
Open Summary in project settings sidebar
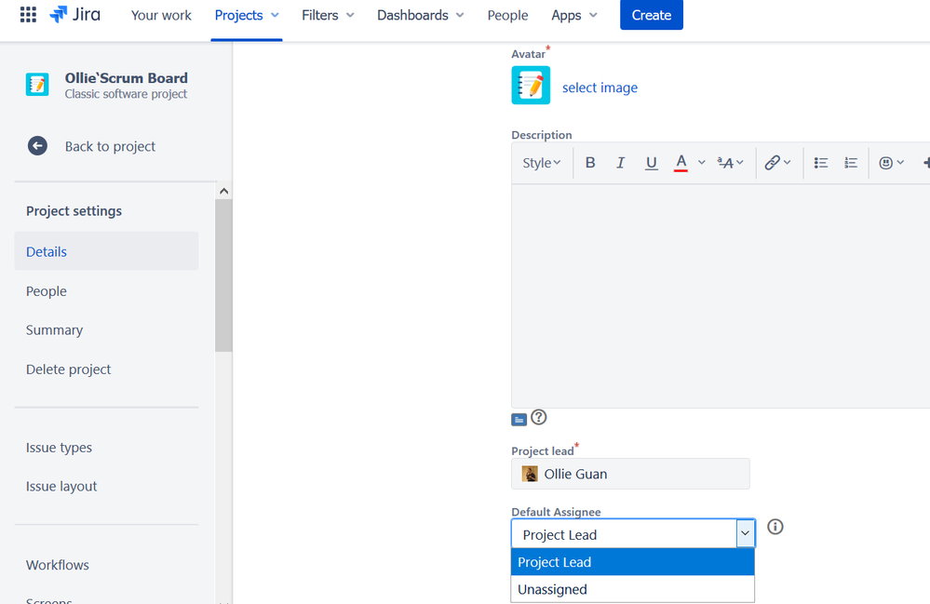pyautogui.click(x=54, y=329)
